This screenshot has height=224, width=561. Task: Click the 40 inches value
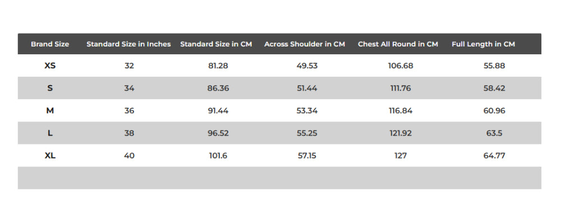pos(129,155)
